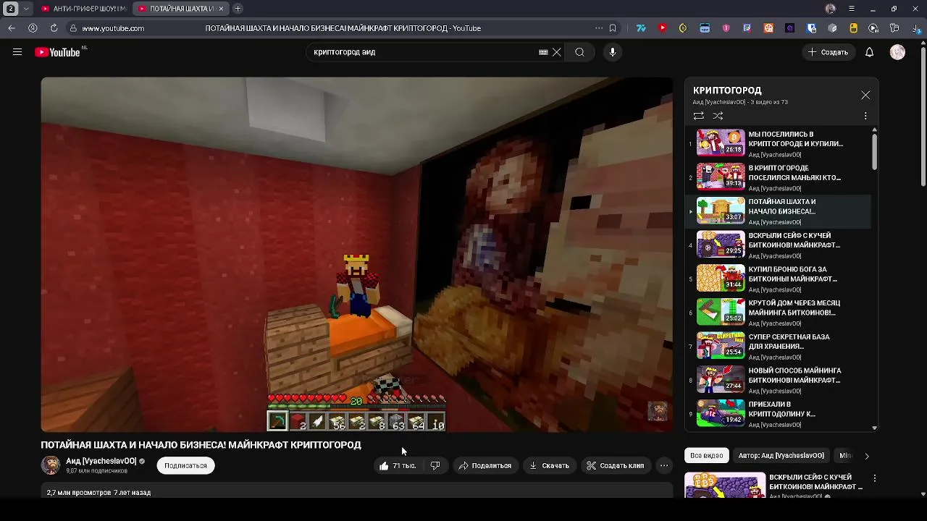The image size is (927, 521).
Task: Open the YouTube account avatar menu
Action: (897, 52)
